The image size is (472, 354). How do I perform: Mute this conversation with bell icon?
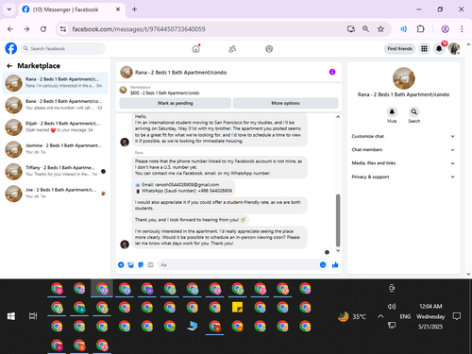pos(392,111)
